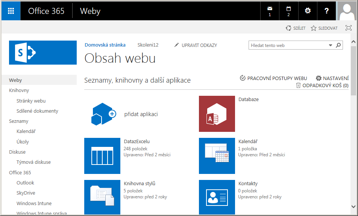Open the search scope dropdown arrow

point(331,45)
